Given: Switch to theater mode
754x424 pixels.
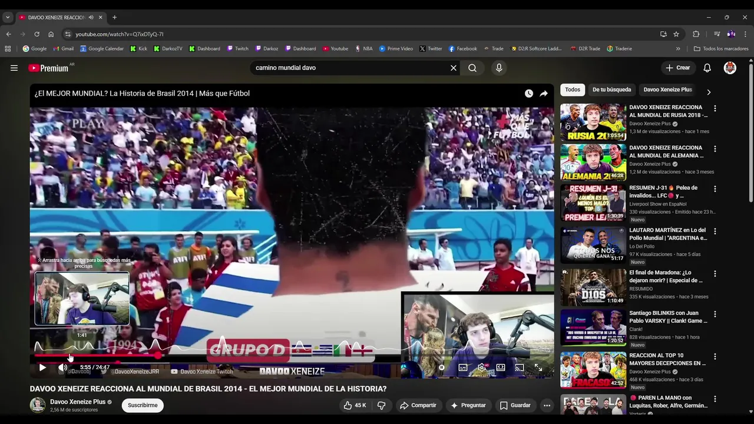Looking at the screenshot, I should point(501,367).
